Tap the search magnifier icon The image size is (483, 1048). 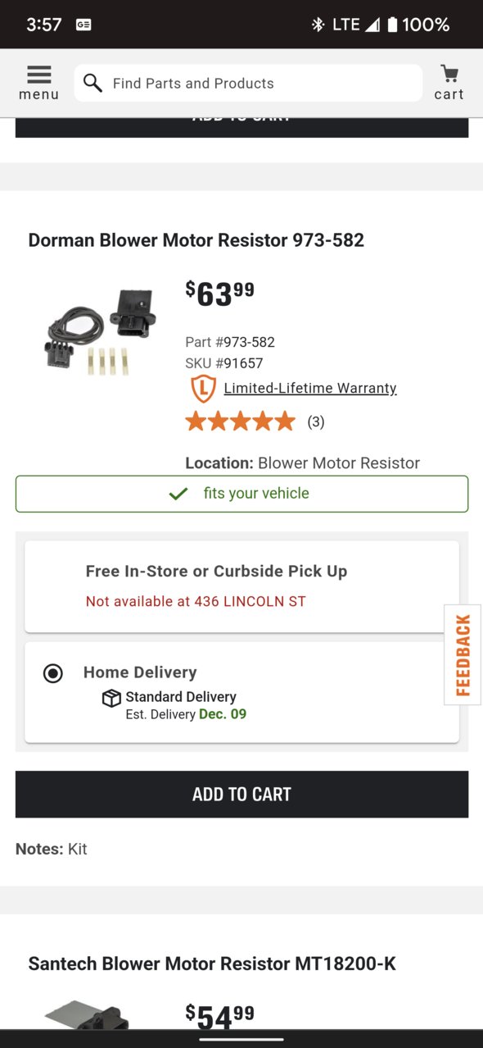pyautogui.click(x=93, y=83)
